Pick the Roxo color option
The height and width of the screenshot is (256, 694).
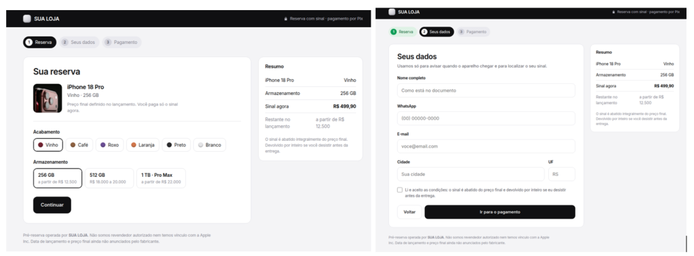[x=109, y=145]
